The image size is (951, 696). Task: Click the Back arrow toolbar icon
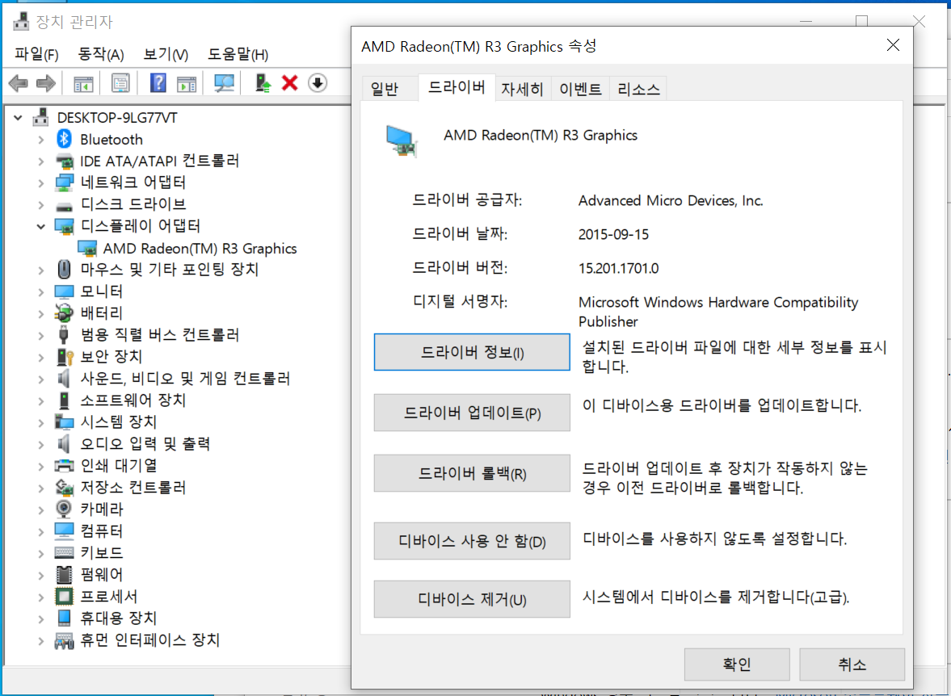click(x=19, y=82)
